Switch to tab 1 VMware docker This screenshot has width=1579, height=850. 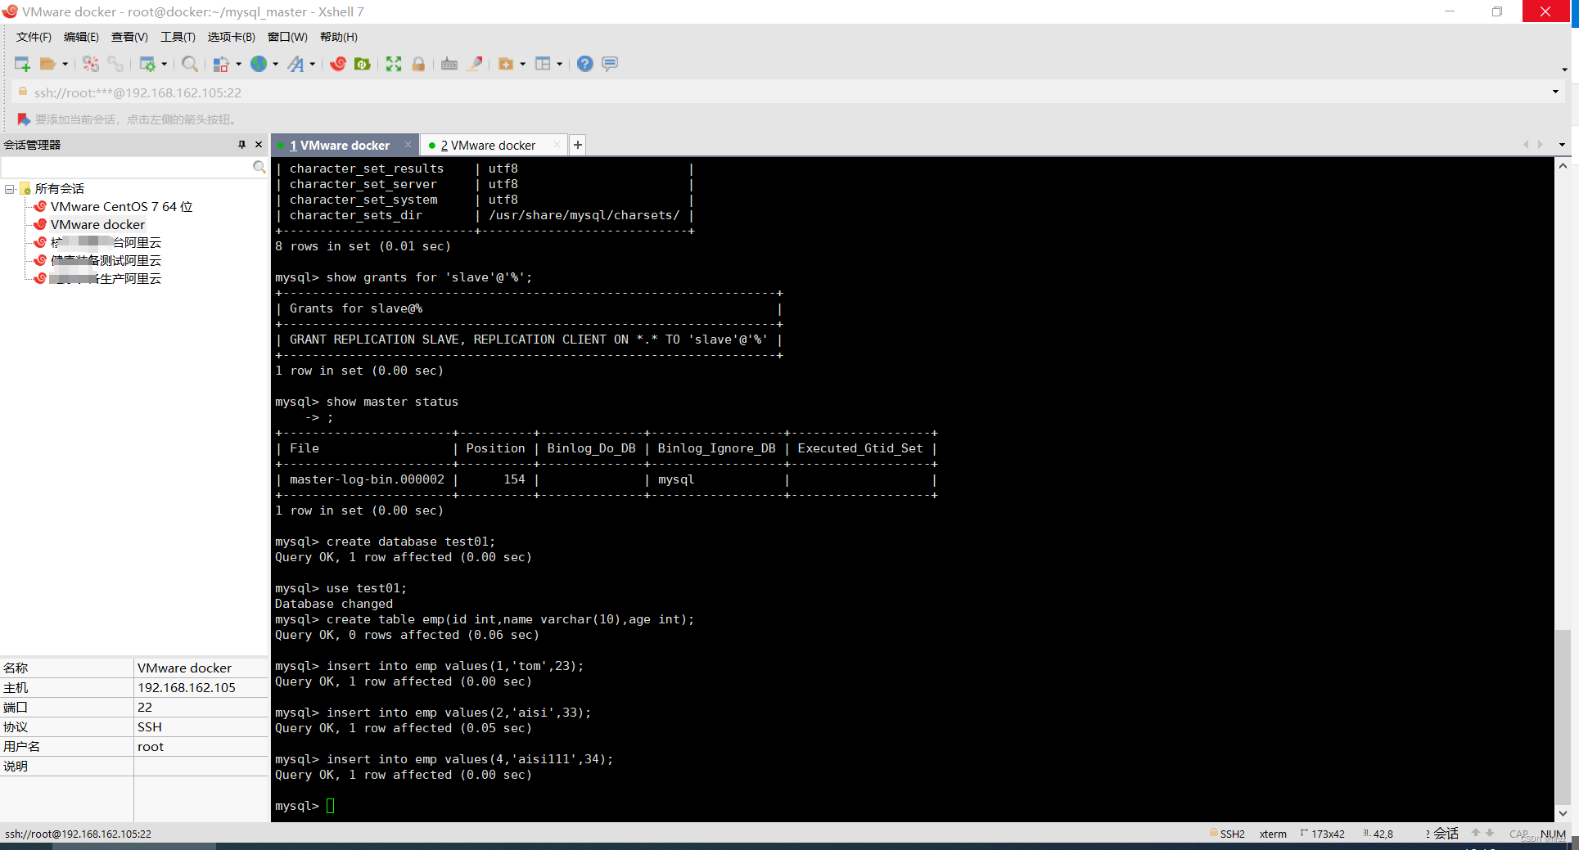(x=339, y=145)
